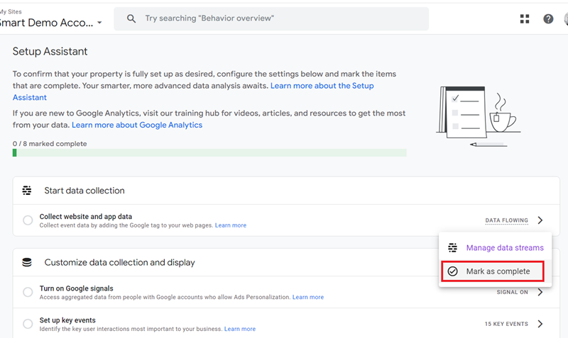568x338 pixels.
Task: Expand the Signal On chevron arrow
Action: [x=540, y=292]
